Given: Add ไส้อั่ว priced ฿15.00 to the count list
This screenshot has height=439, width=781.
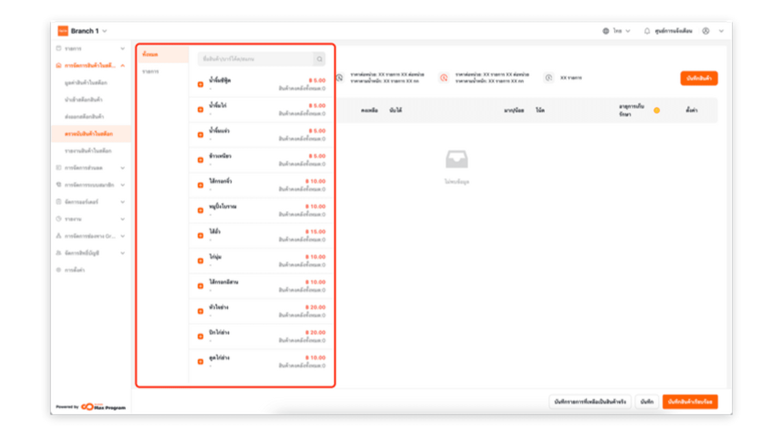Looking at the screenshot, I should point(201,236).
